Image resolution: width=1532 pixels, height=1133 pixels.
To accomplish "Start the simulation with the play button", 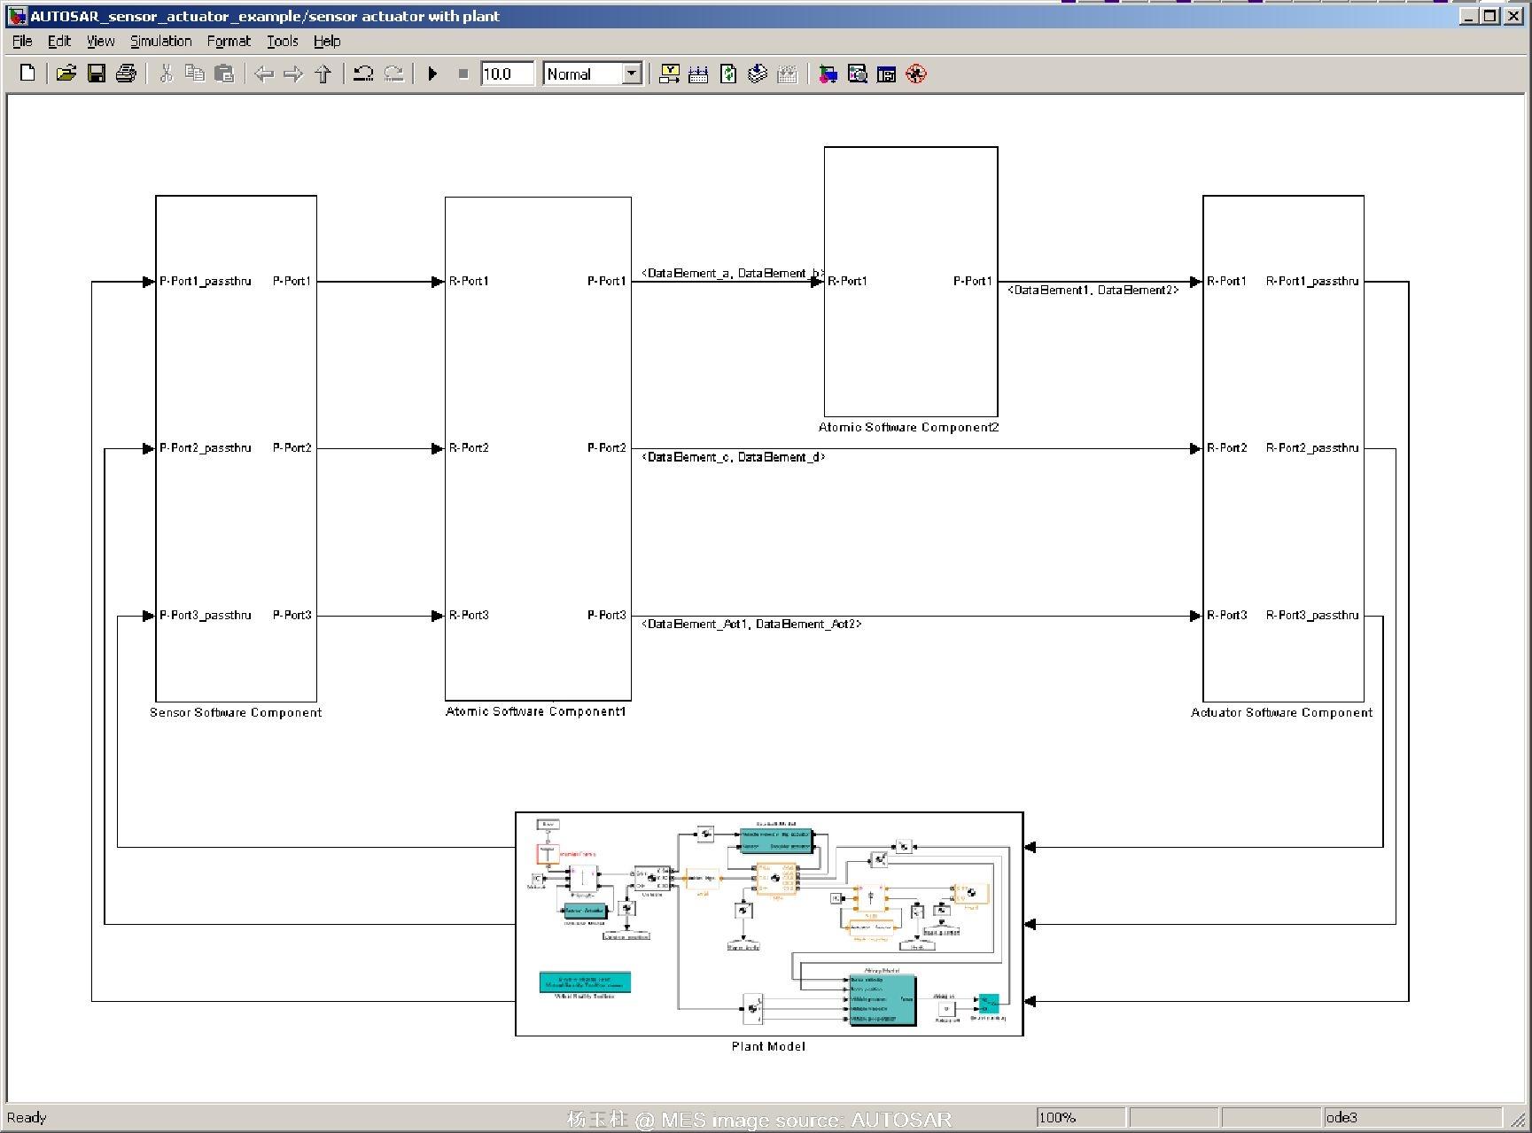I will point(433,74).
